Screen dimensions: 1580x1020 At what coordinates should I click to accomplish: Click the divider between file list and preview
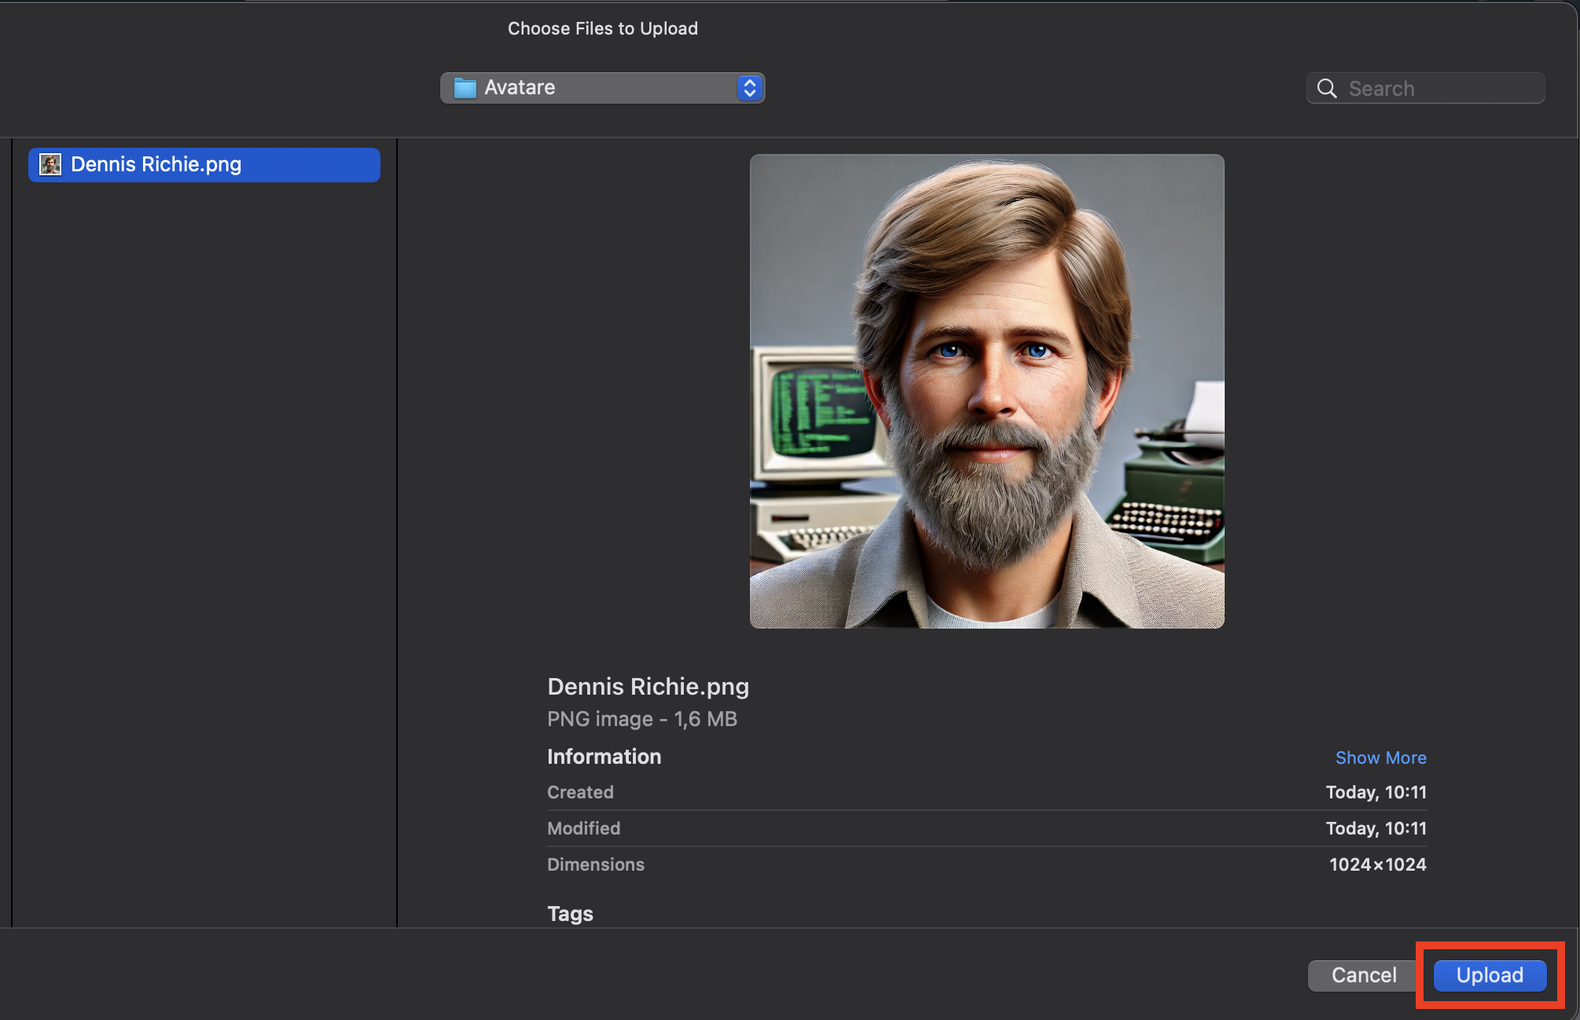(x=397, y=533)
